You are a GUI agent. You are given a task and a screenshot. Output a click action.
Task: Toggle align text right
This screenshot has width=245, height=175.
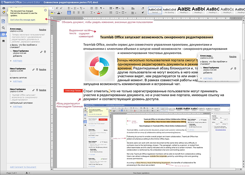tap(78, 13)
